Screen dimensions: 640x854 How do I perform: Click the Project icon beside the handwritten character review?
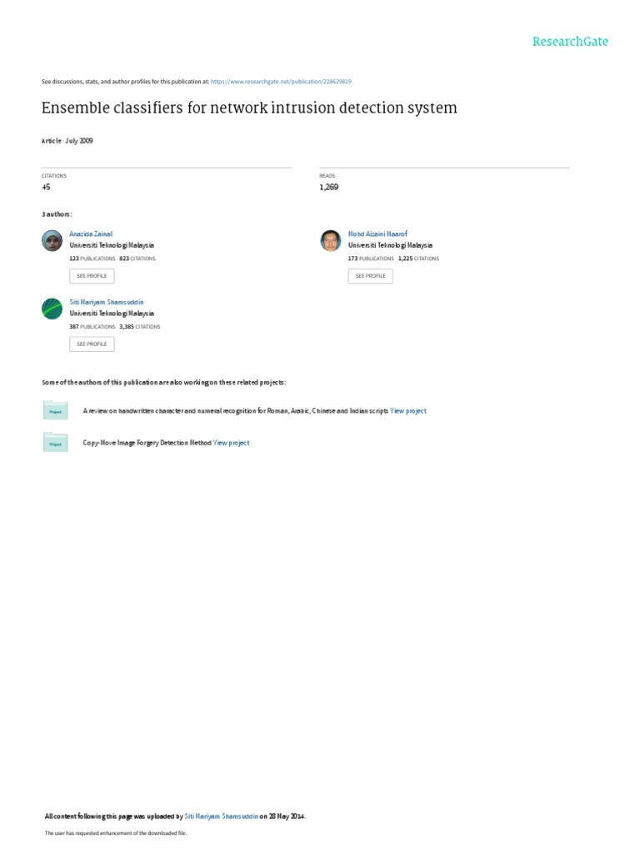(x=55, y=410)
